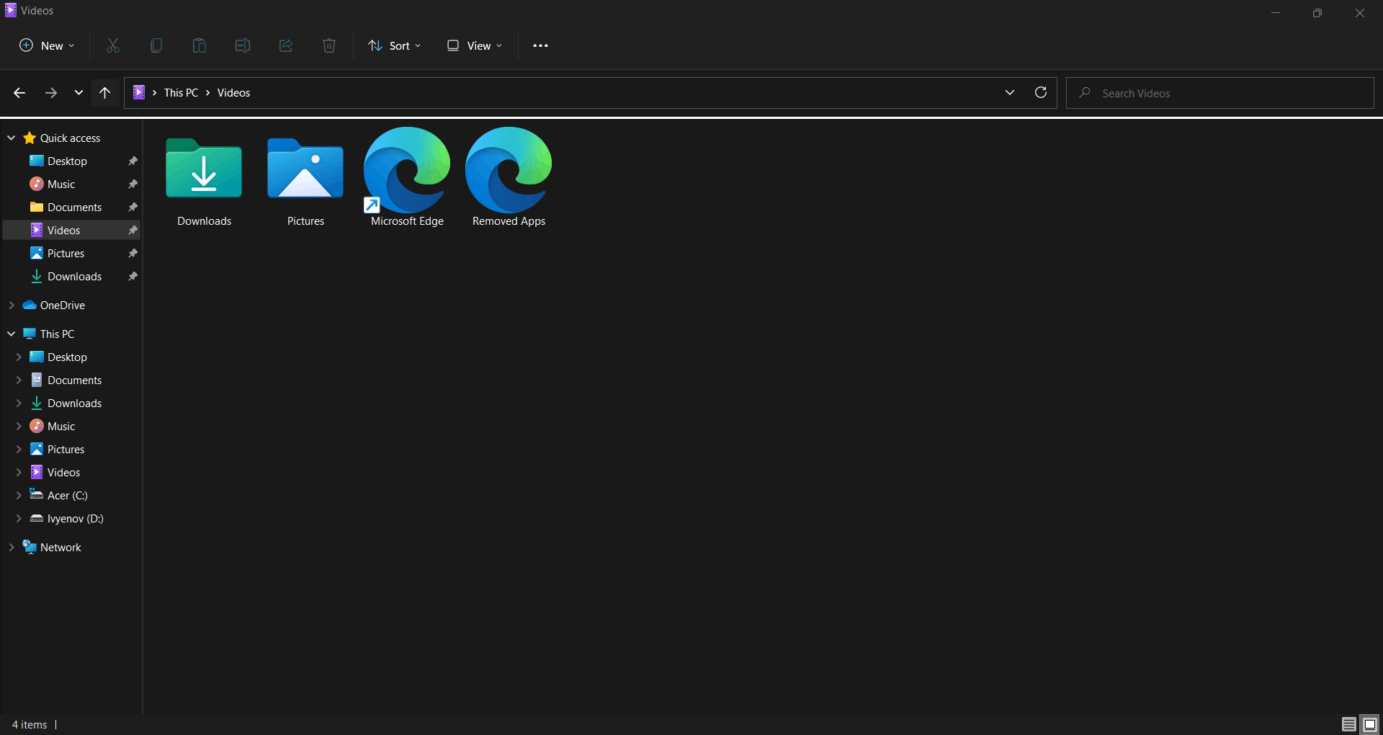This screenshot has height=735, width=1383.
Task: Click the Rename icon in toolbar
Action: tap(243, 45)
